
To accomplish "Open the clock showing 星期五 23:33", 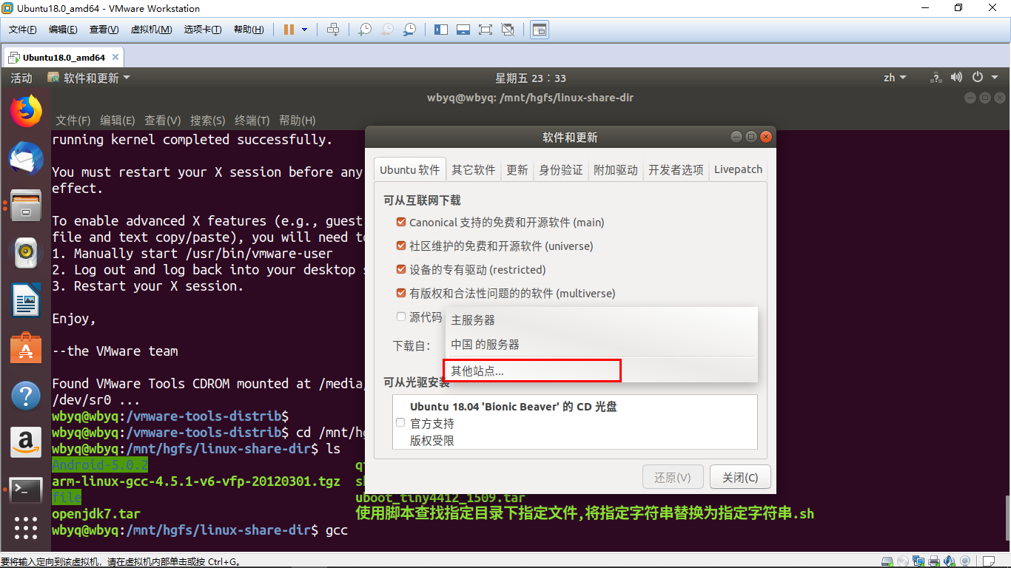I will (x=531, y=78).
